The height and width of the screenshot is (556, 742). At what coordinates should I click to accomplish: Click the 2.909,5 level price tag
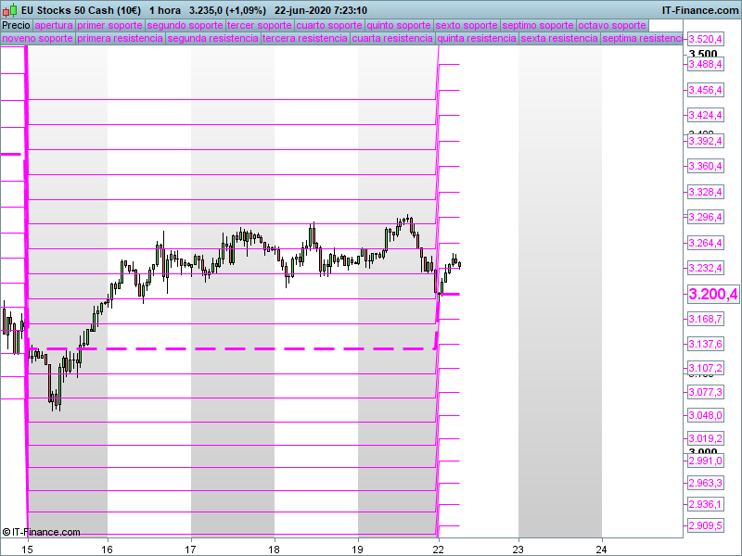tap(705, 525)
